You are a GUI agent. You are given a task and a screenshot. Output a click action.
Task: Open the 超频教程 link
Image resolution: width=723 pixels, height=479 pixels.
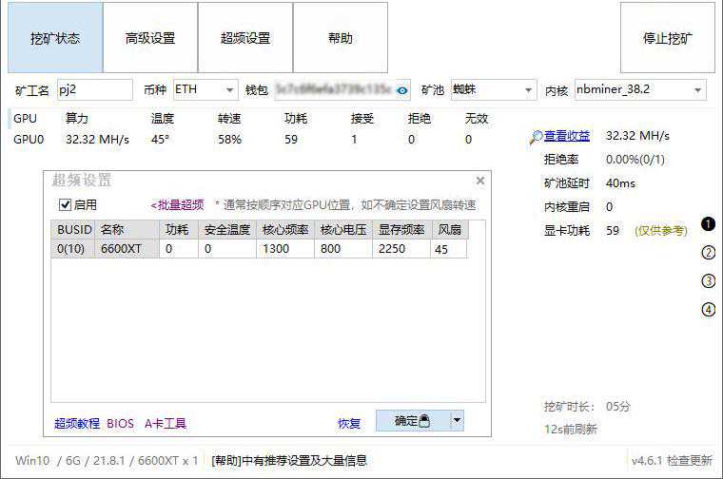pyautogui.click(x=77, y=424)
